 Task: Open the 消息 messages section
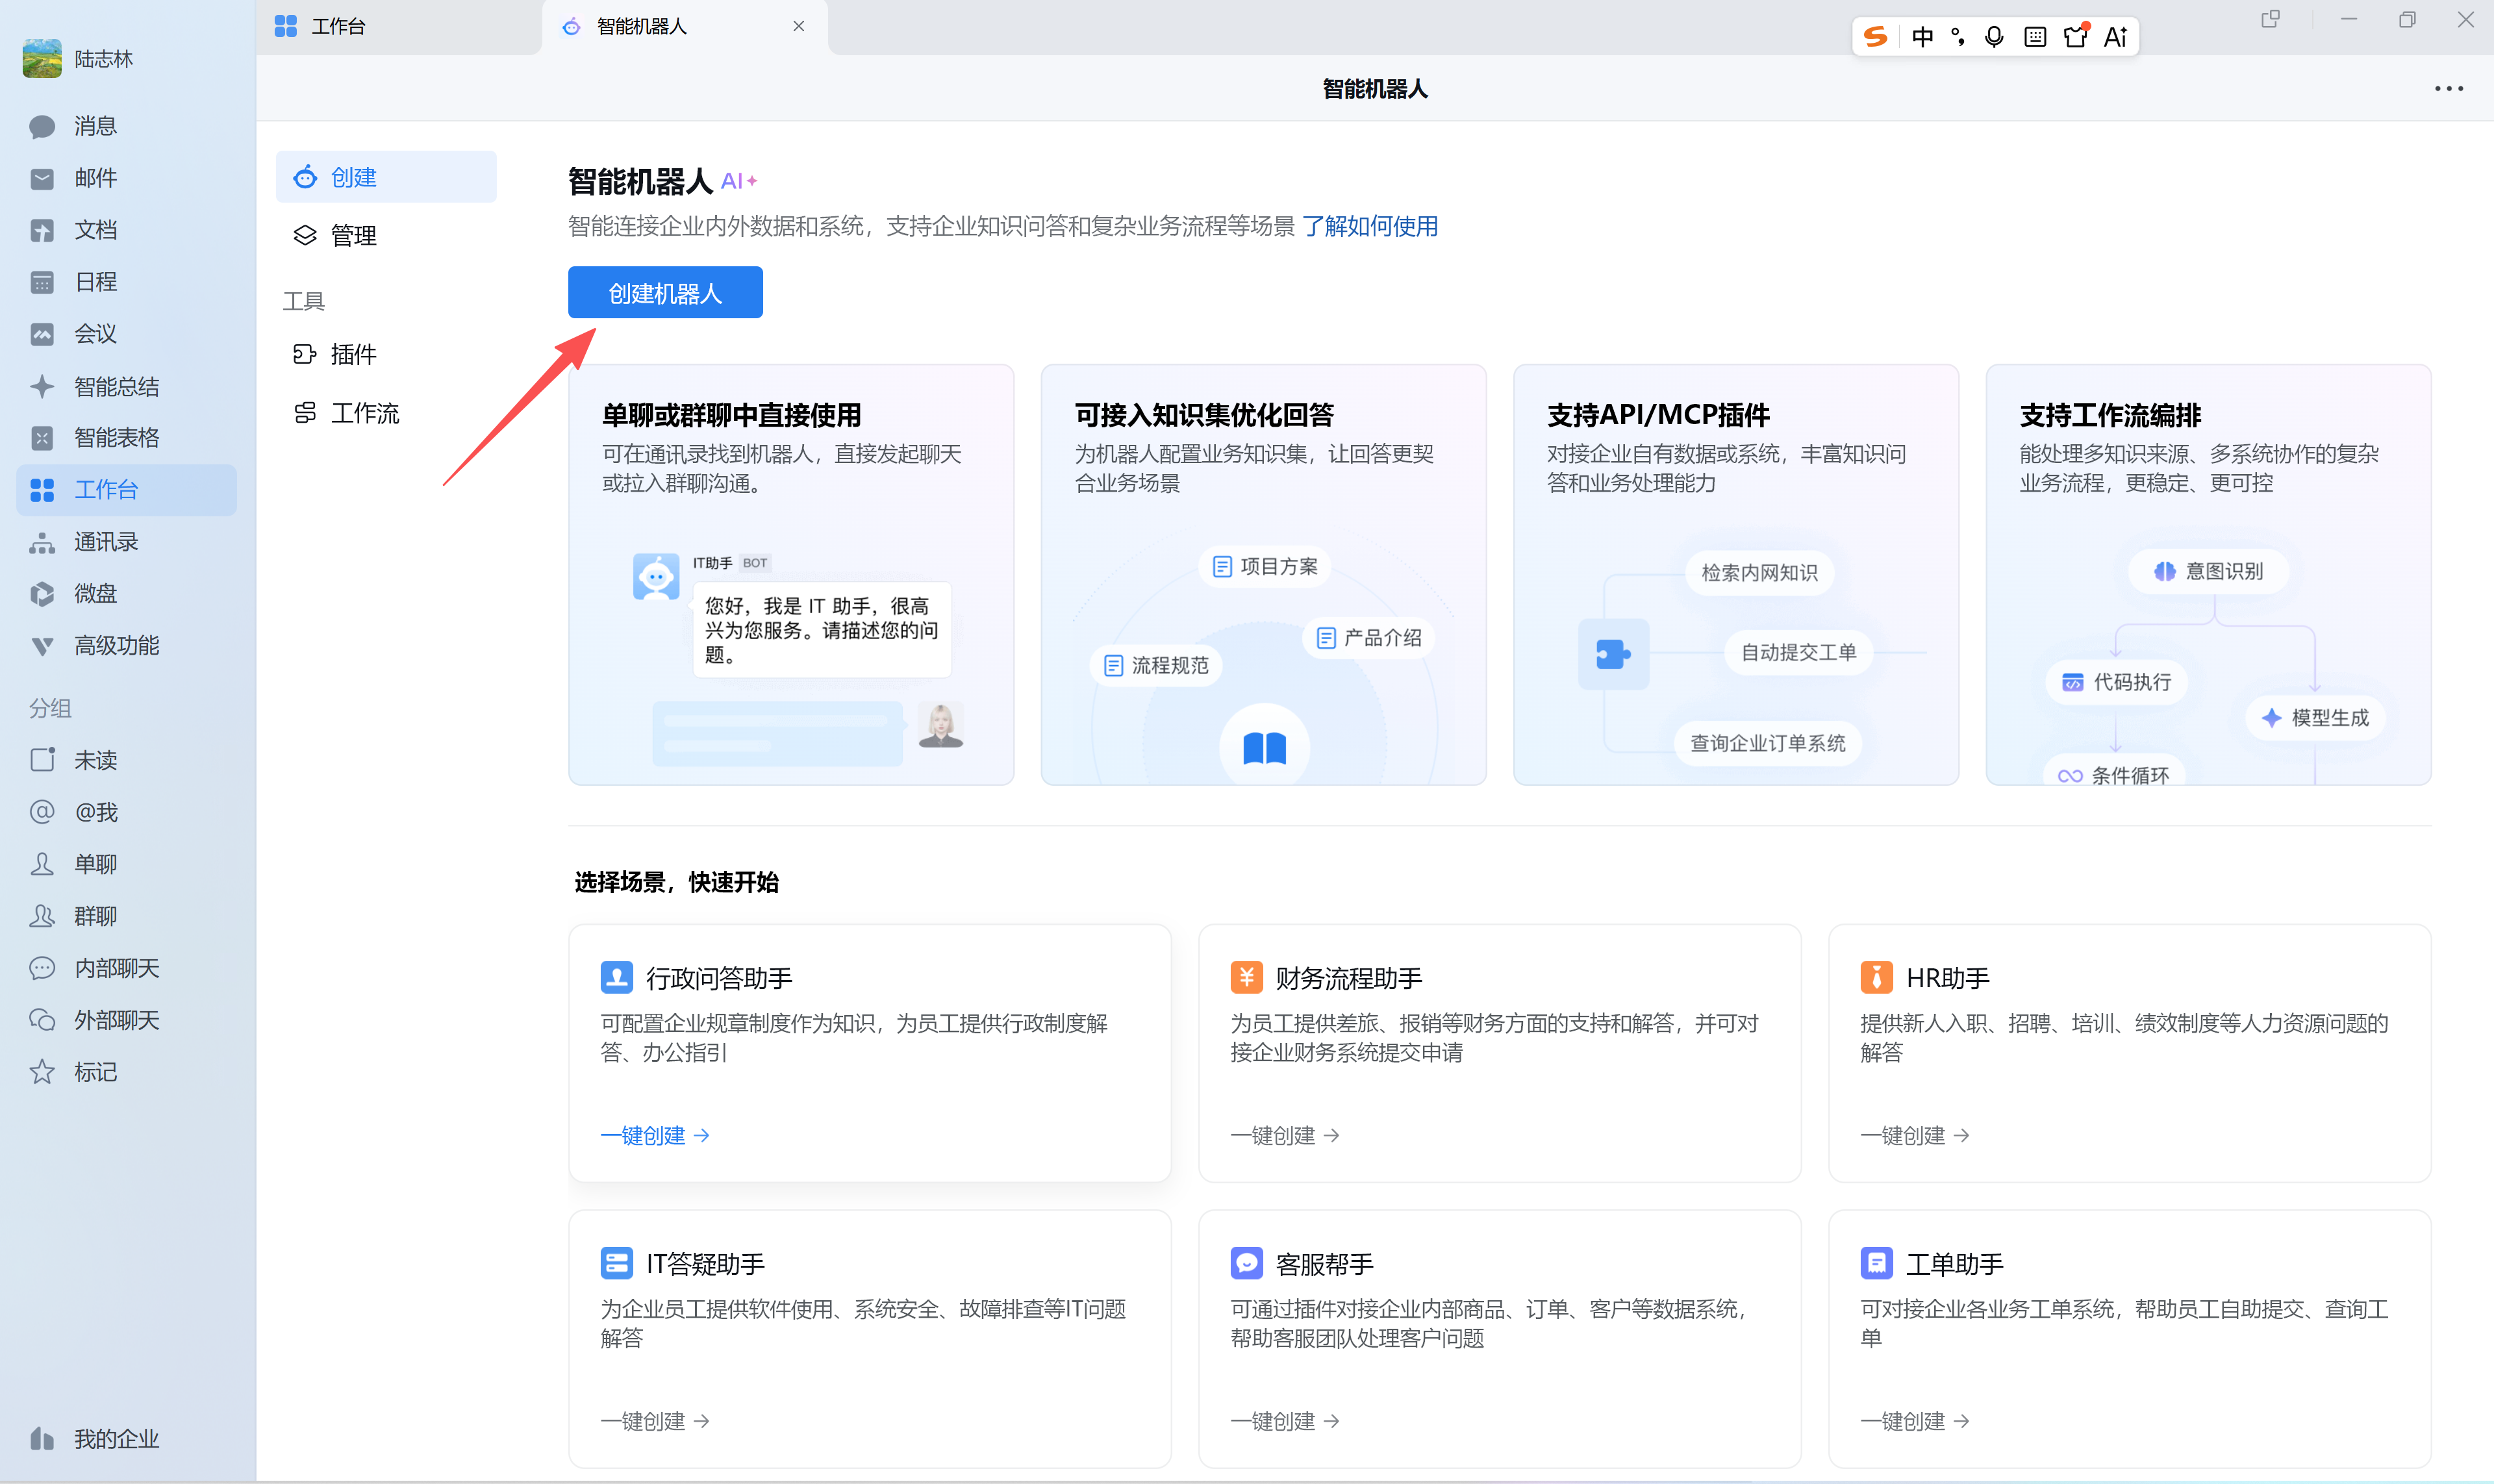pos(126,126)
